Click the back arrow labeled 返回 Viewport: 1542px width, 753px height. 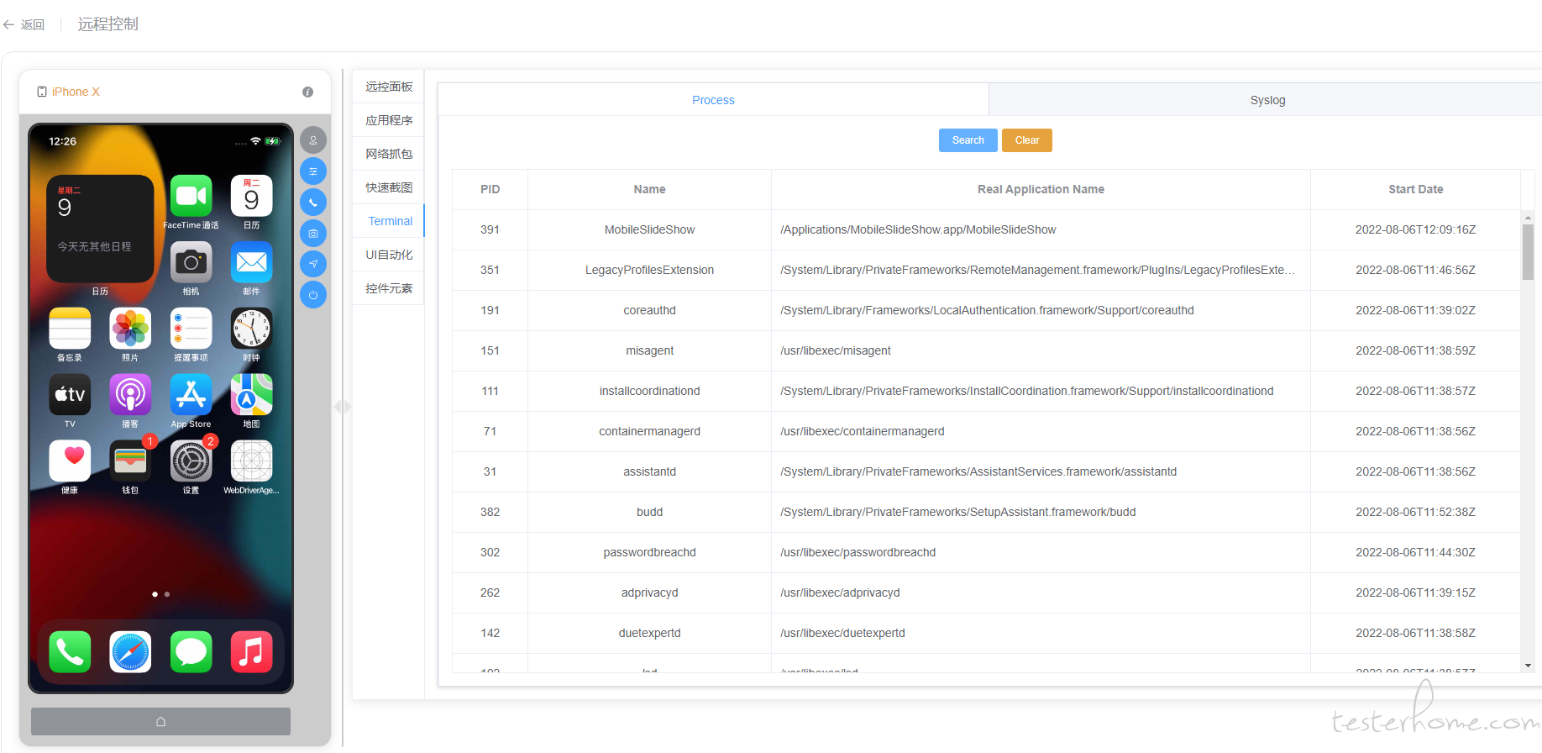[x=24, y=24]
